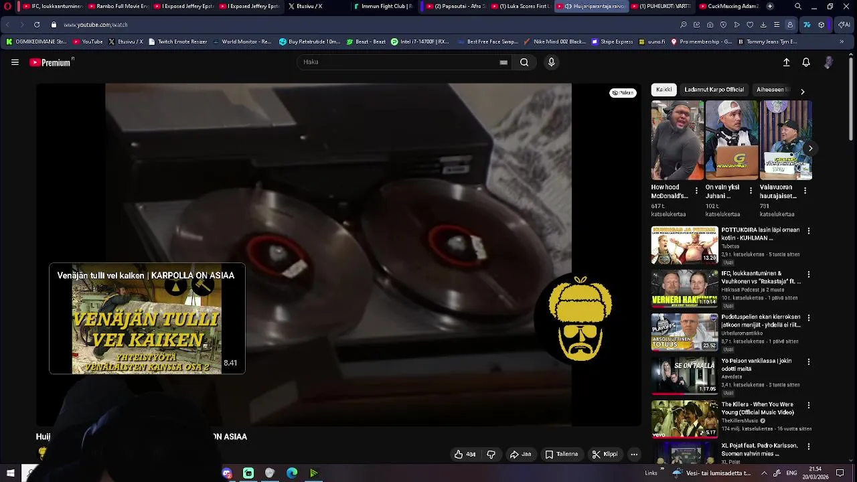This screenshot has height=482, width=857.
Task: Open the YouTube create/upload icon
Action: [787, 62]
